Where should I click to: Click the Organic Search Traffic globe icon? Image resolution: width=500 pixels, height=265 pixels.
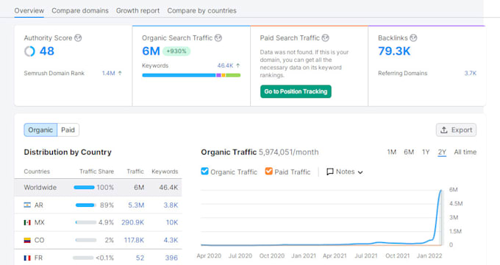[218, 38]
